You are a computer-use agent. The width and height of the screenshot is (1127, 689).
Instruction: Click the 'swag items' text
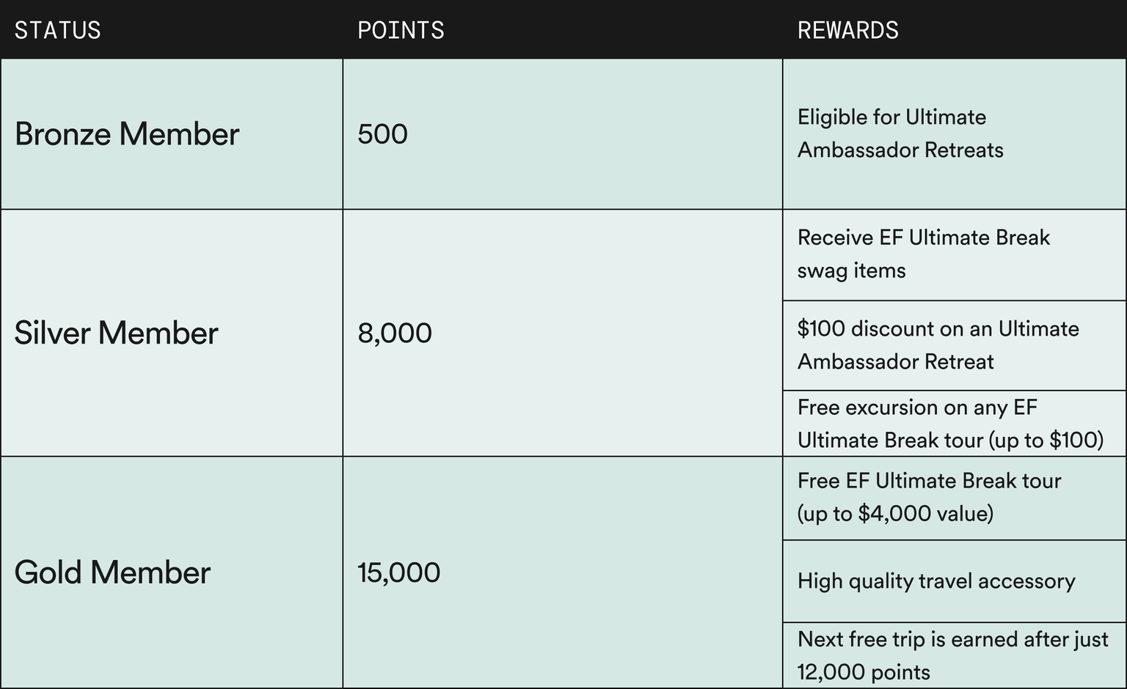coord(851,270)
